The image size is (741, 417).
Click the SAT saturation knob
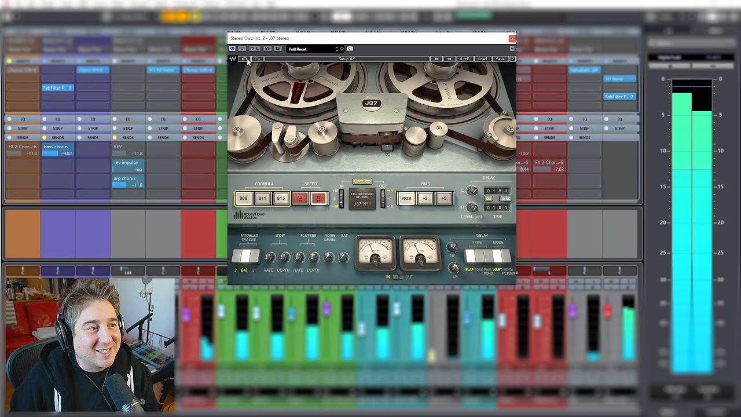point(344,257)
